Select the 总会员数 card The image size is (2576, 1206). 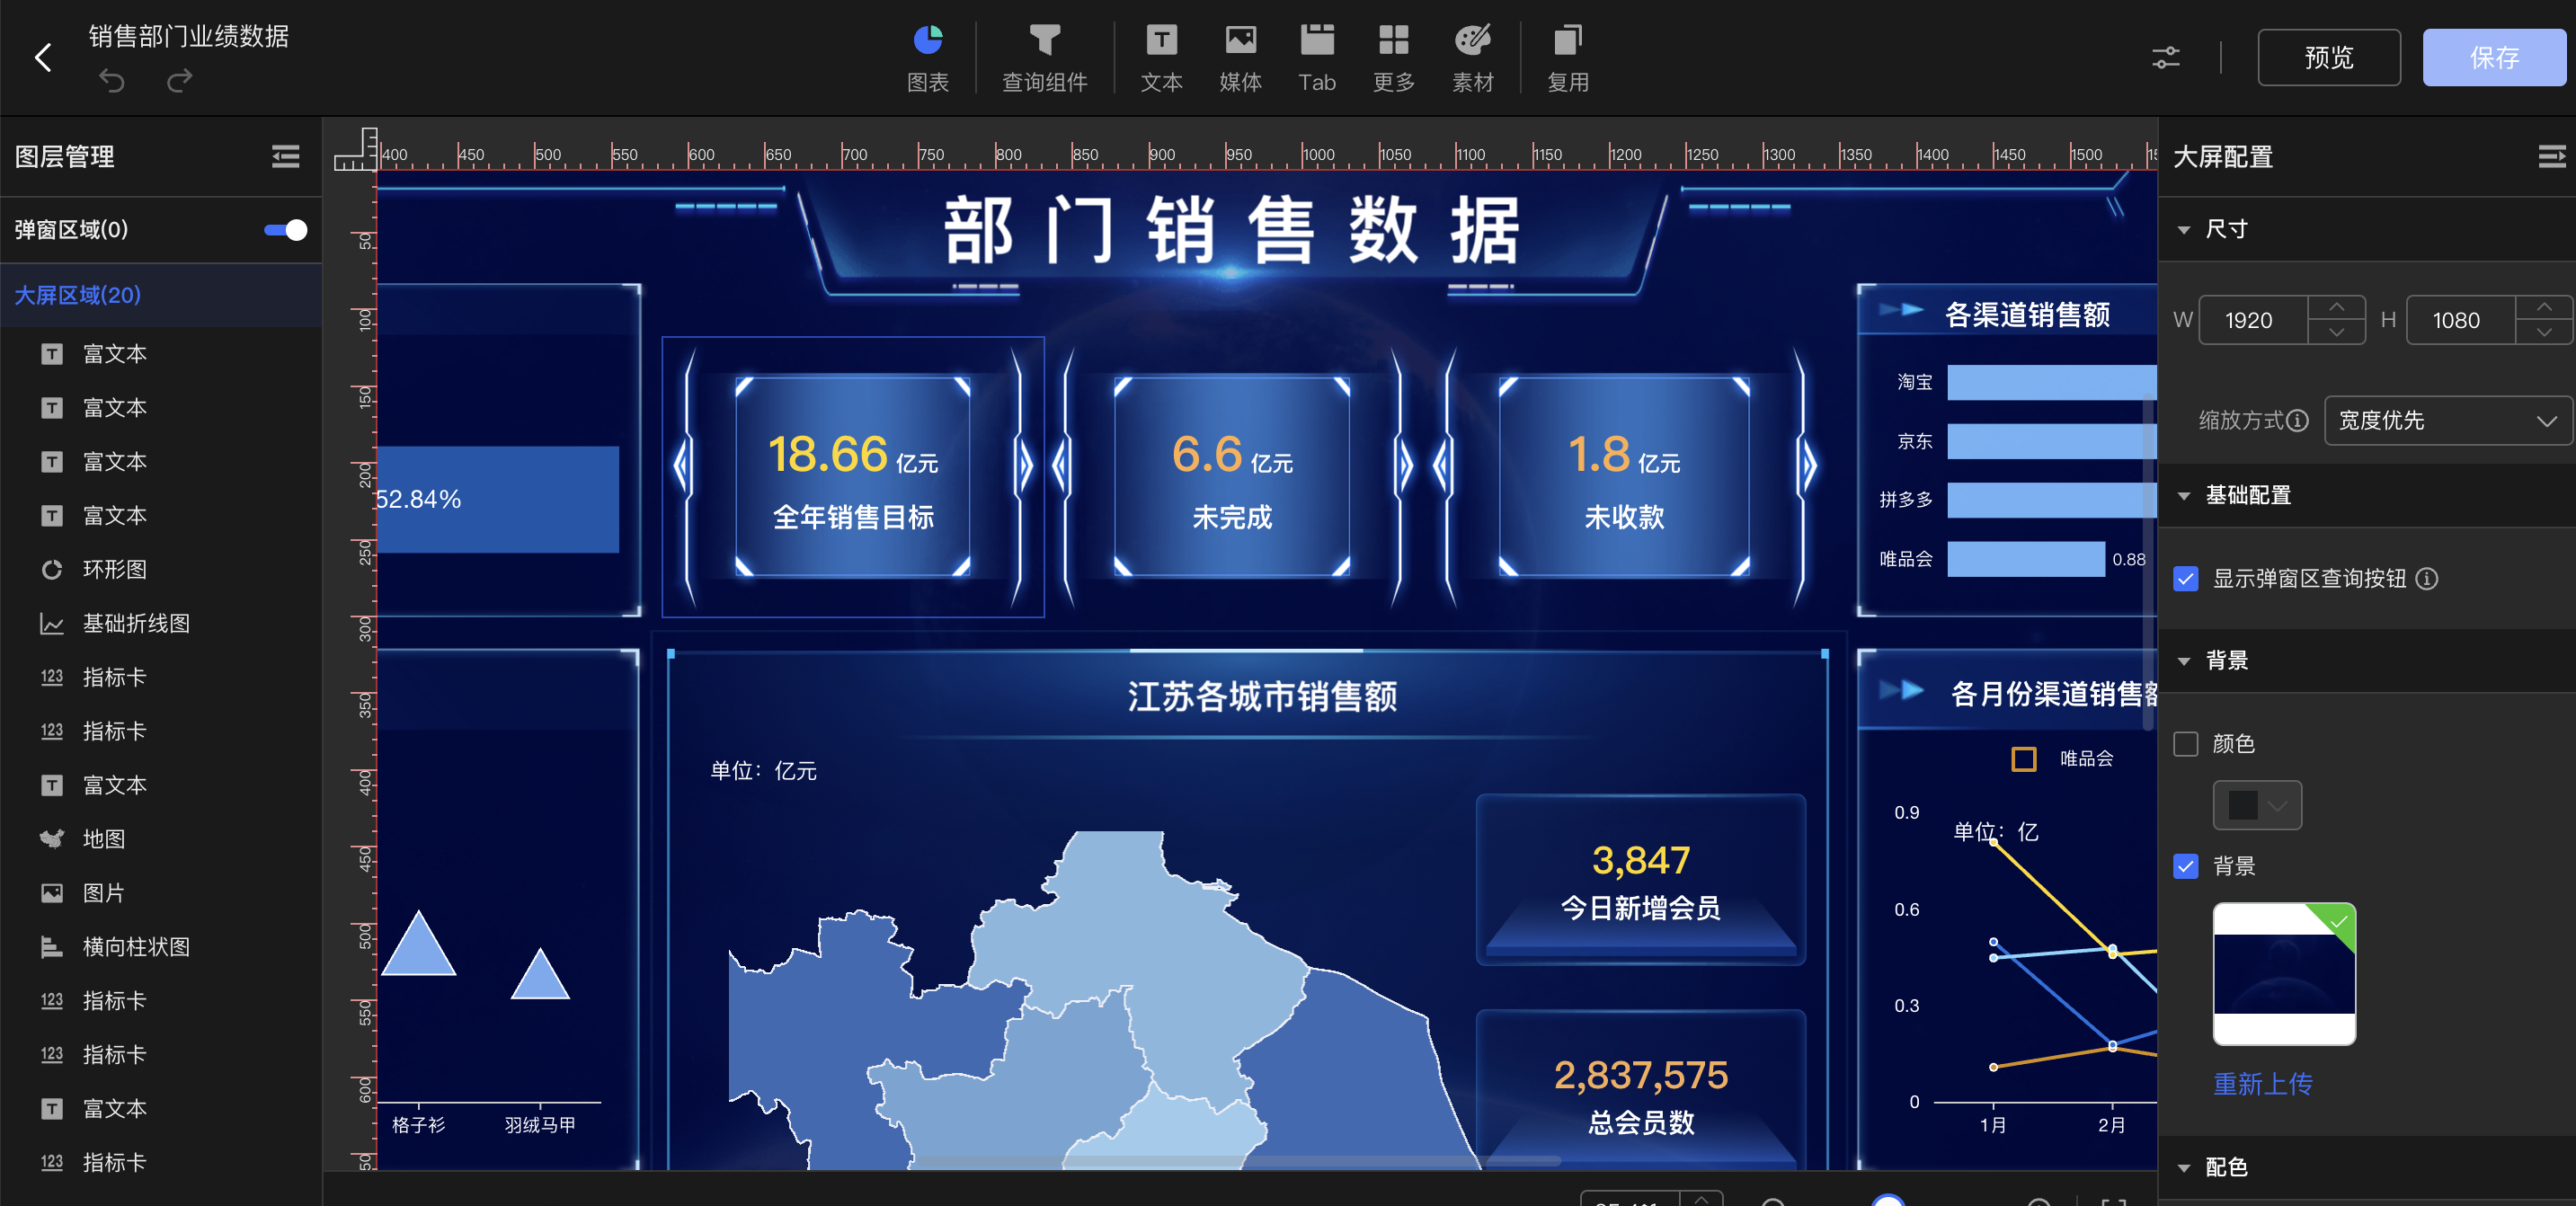pos(1640,1092)
